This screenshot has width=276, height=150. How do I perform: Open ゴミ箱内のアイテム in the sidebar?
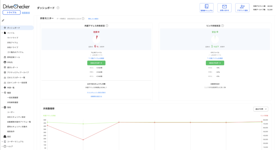coord(15,52)
